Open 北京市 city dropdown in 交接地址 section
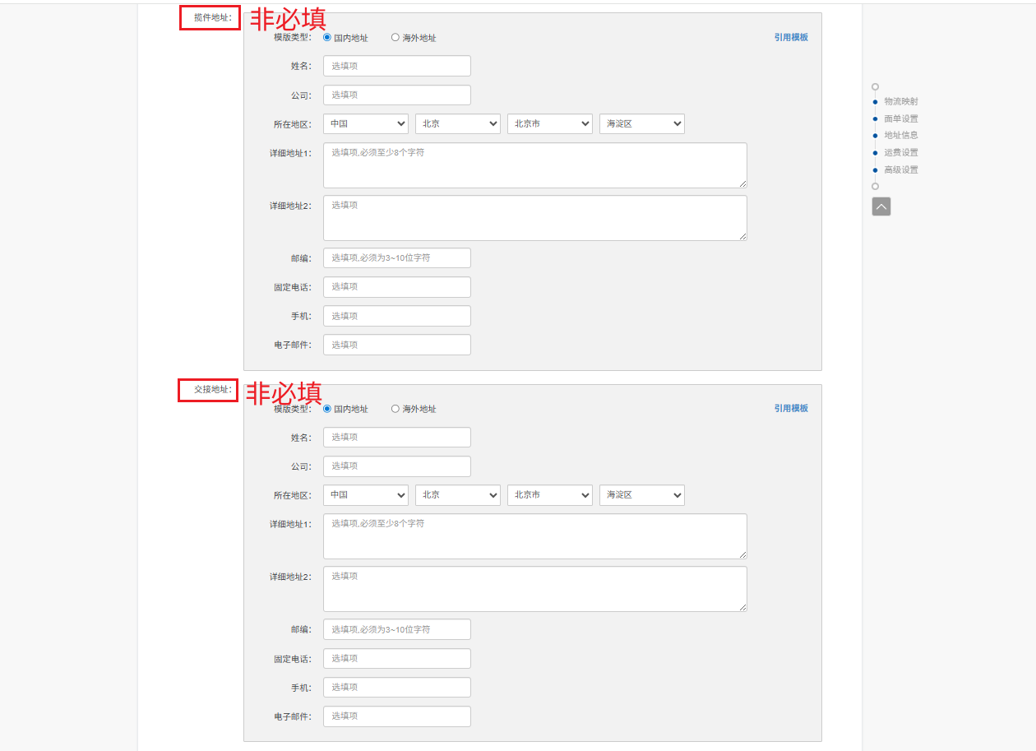 click(550, 494)
